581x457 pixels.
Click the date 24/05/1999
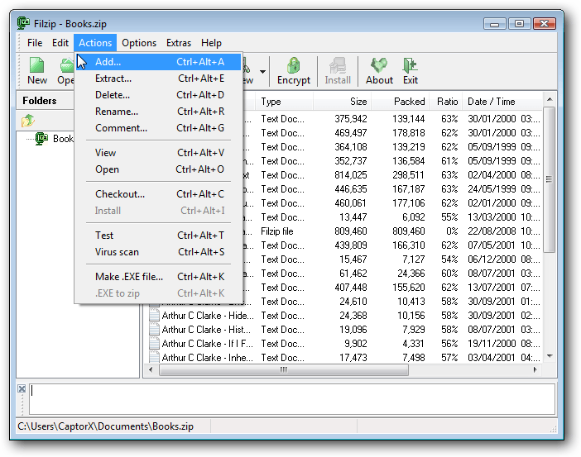[492, 189]
